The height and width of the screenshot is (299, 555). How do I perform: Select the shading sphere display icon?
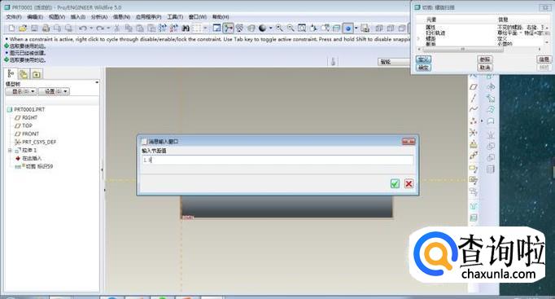(263, 28)
